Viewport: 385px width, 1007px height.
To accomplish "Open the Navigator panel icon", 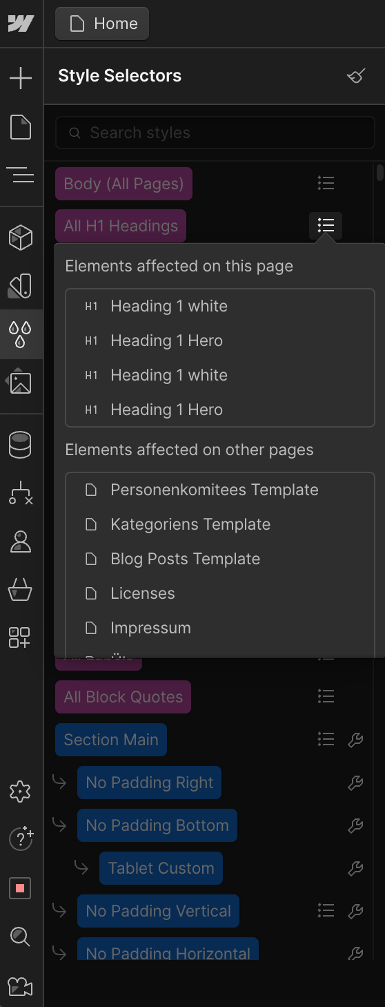I will click(x=21, y=175).
